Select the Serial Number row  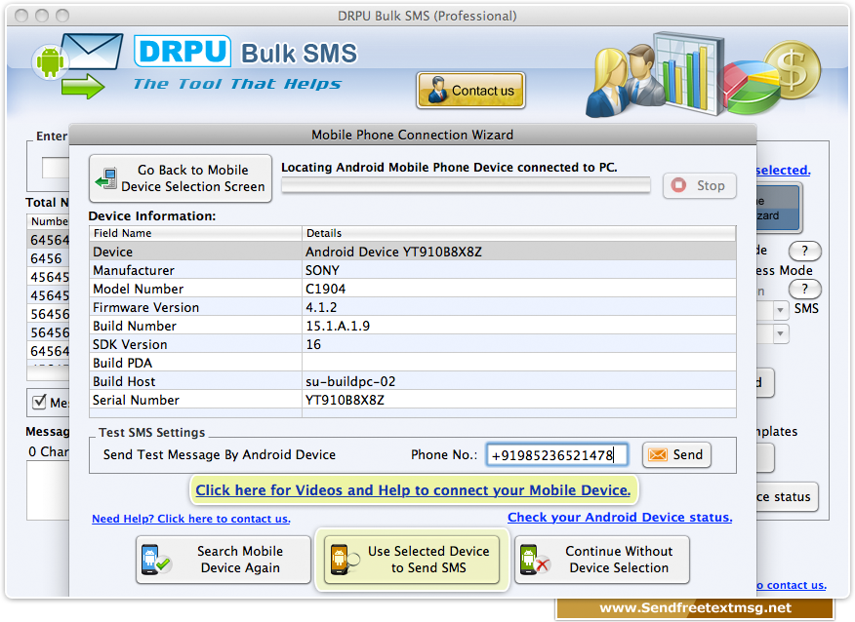click(x=412, y=400)
